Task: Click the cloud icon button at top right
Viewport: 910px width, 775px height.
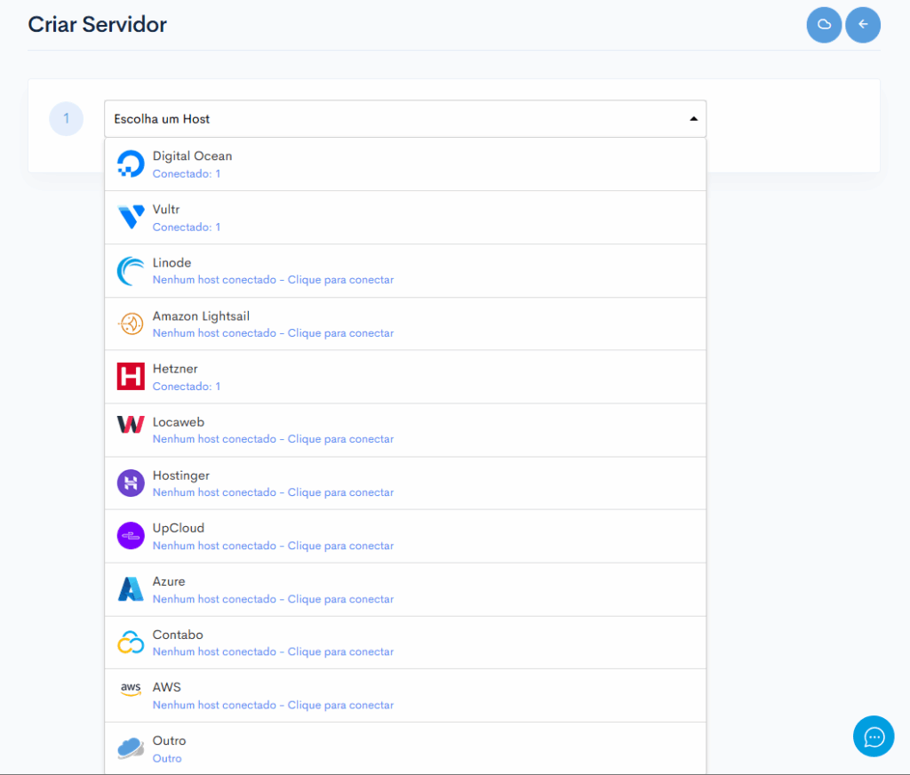Action: point(824,25)
